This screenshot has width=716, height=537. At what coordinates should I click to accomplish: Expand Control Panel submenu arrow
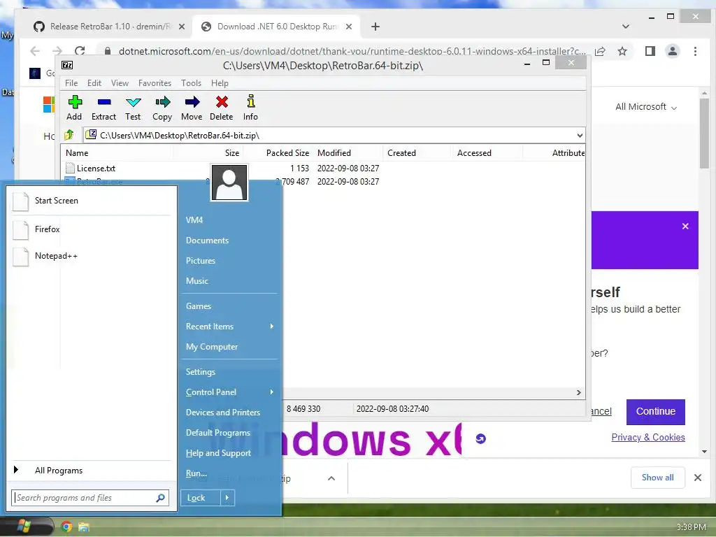[x=272, y=392]
